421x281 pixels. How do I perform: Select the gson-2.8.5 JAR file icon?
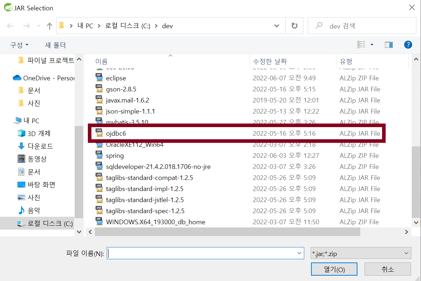(99, 89)
